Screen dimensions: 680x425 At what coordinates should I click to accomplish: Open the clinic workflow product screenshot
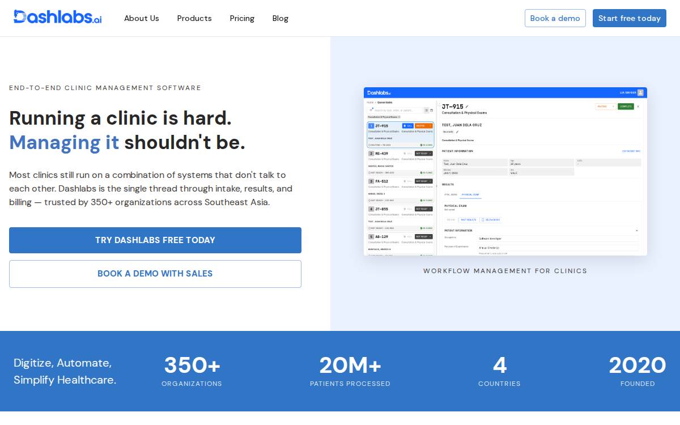coord(505,171)
